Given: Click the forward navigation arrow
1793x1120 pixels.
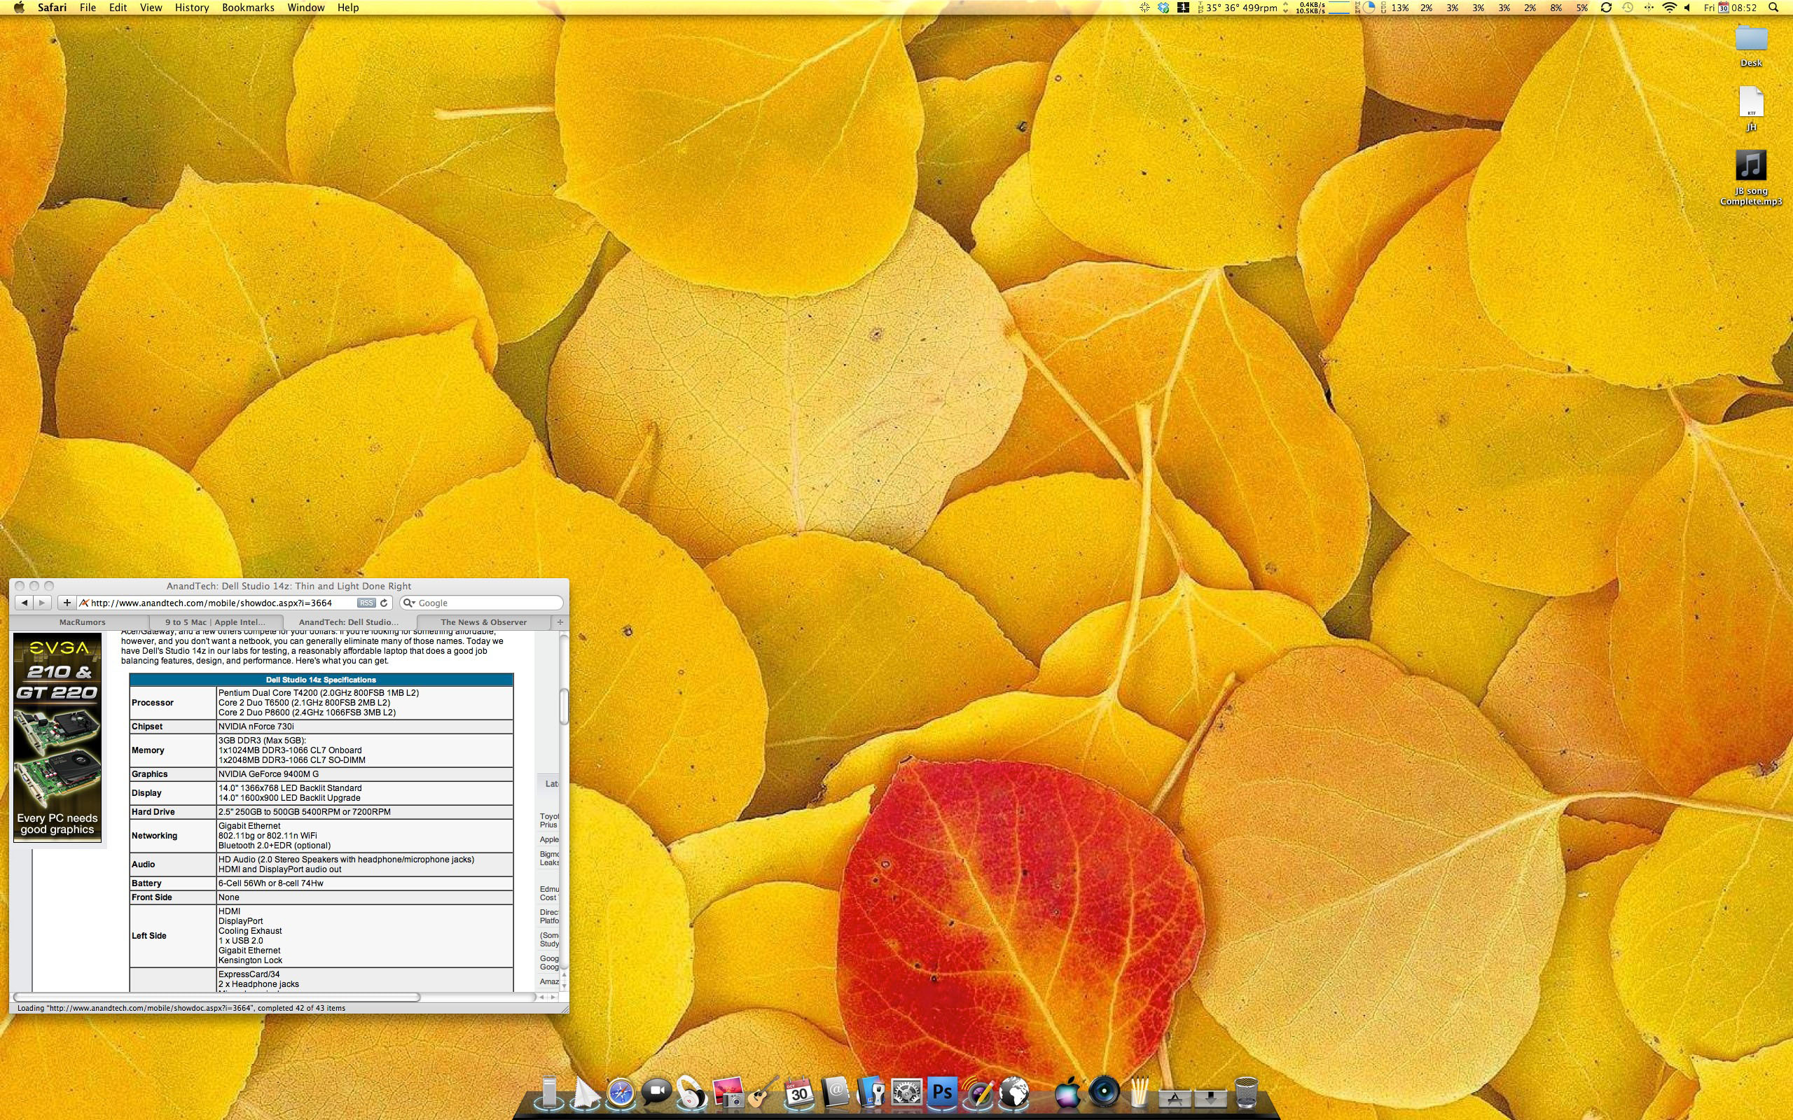Looking at the screenshot, I should (x=42, y=603).
